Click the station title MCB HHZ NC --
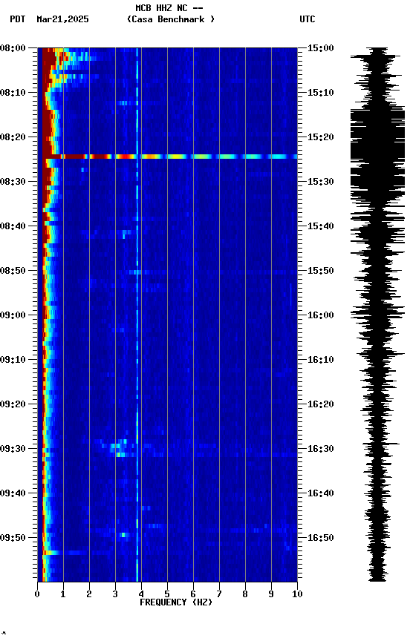 coord(169,7)
